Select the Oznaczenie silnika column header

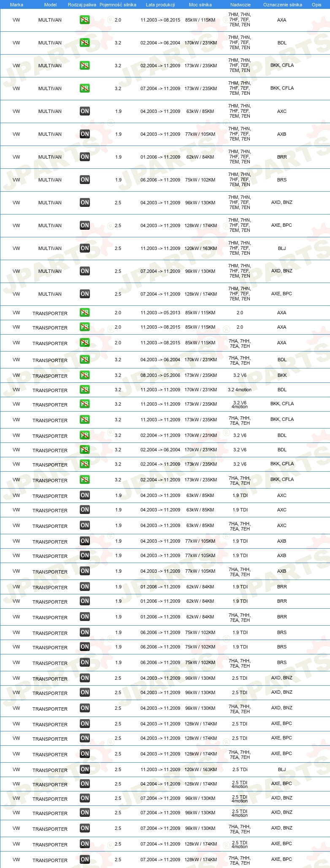coord(283,5)
